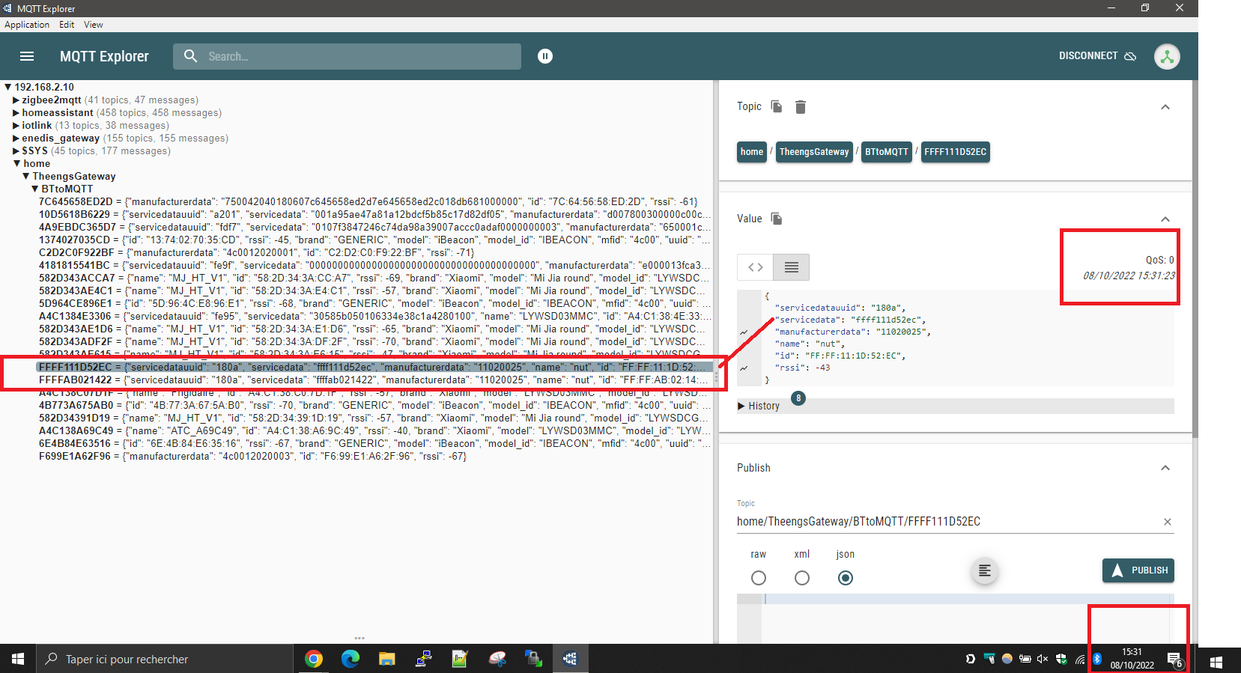Open the Edit menu
The width and height of the screenshot is (1241, 673).
tap(67, 25)
